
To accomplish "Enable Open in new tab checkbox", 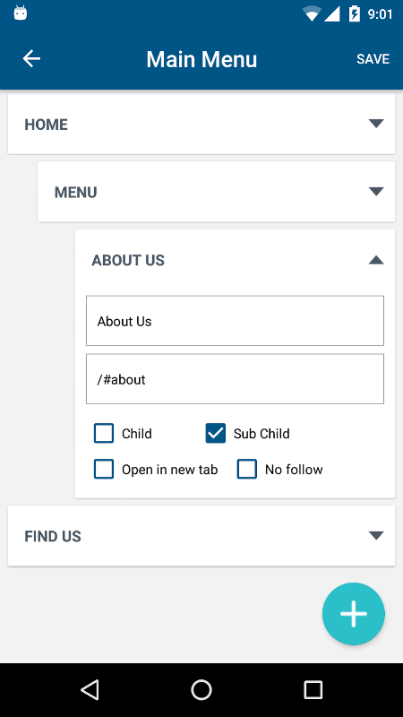I will (x=104, y=469).
